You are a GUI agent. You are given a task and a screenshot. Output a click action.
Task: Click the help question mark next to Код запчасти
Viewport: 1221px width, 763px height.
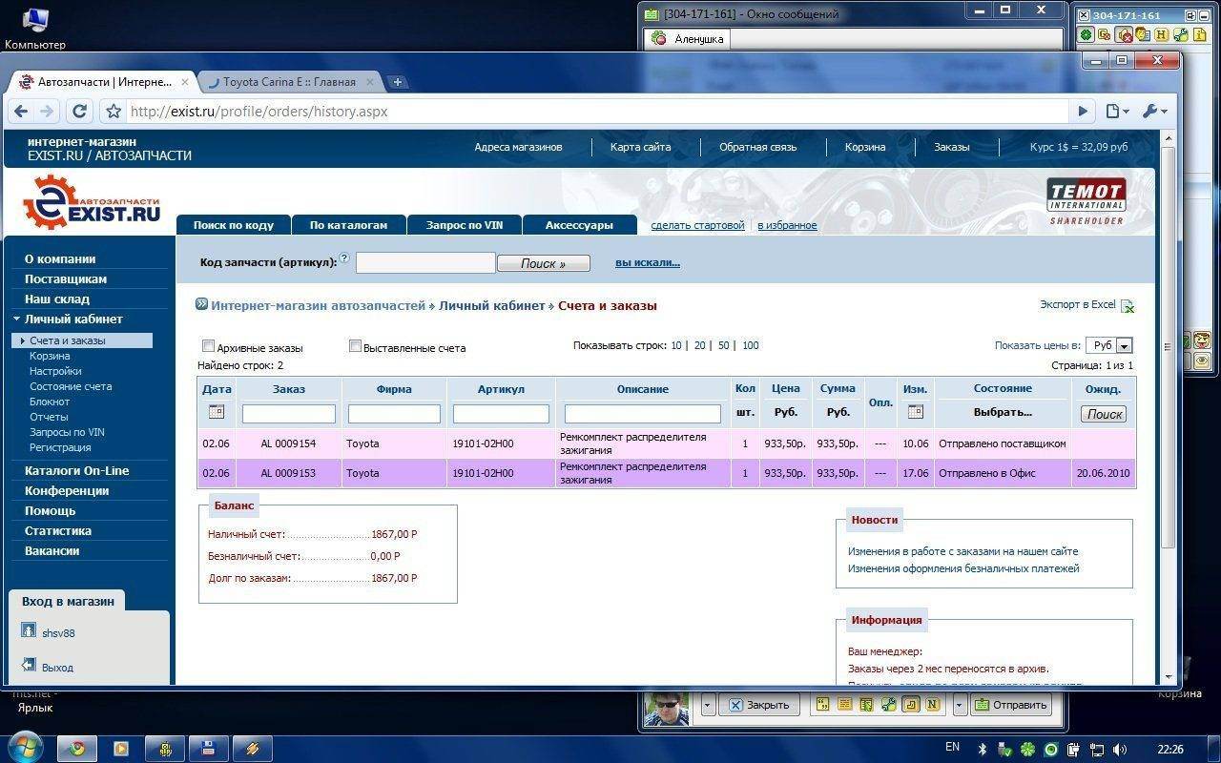click(344, 258)
